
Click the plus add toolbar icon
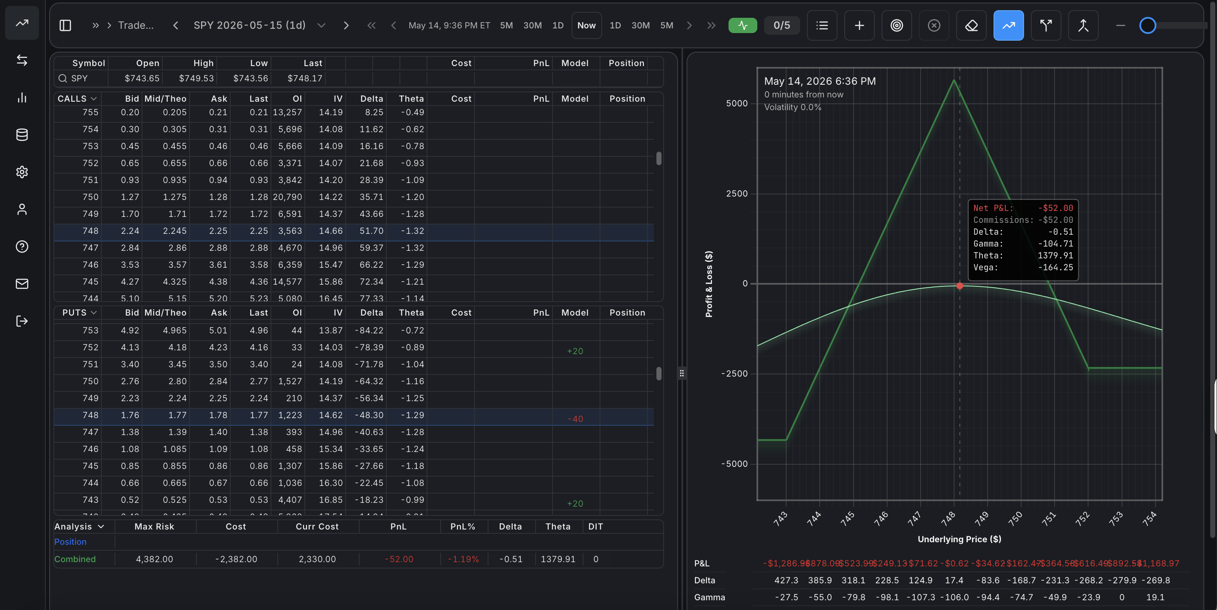tap(860, 25)
